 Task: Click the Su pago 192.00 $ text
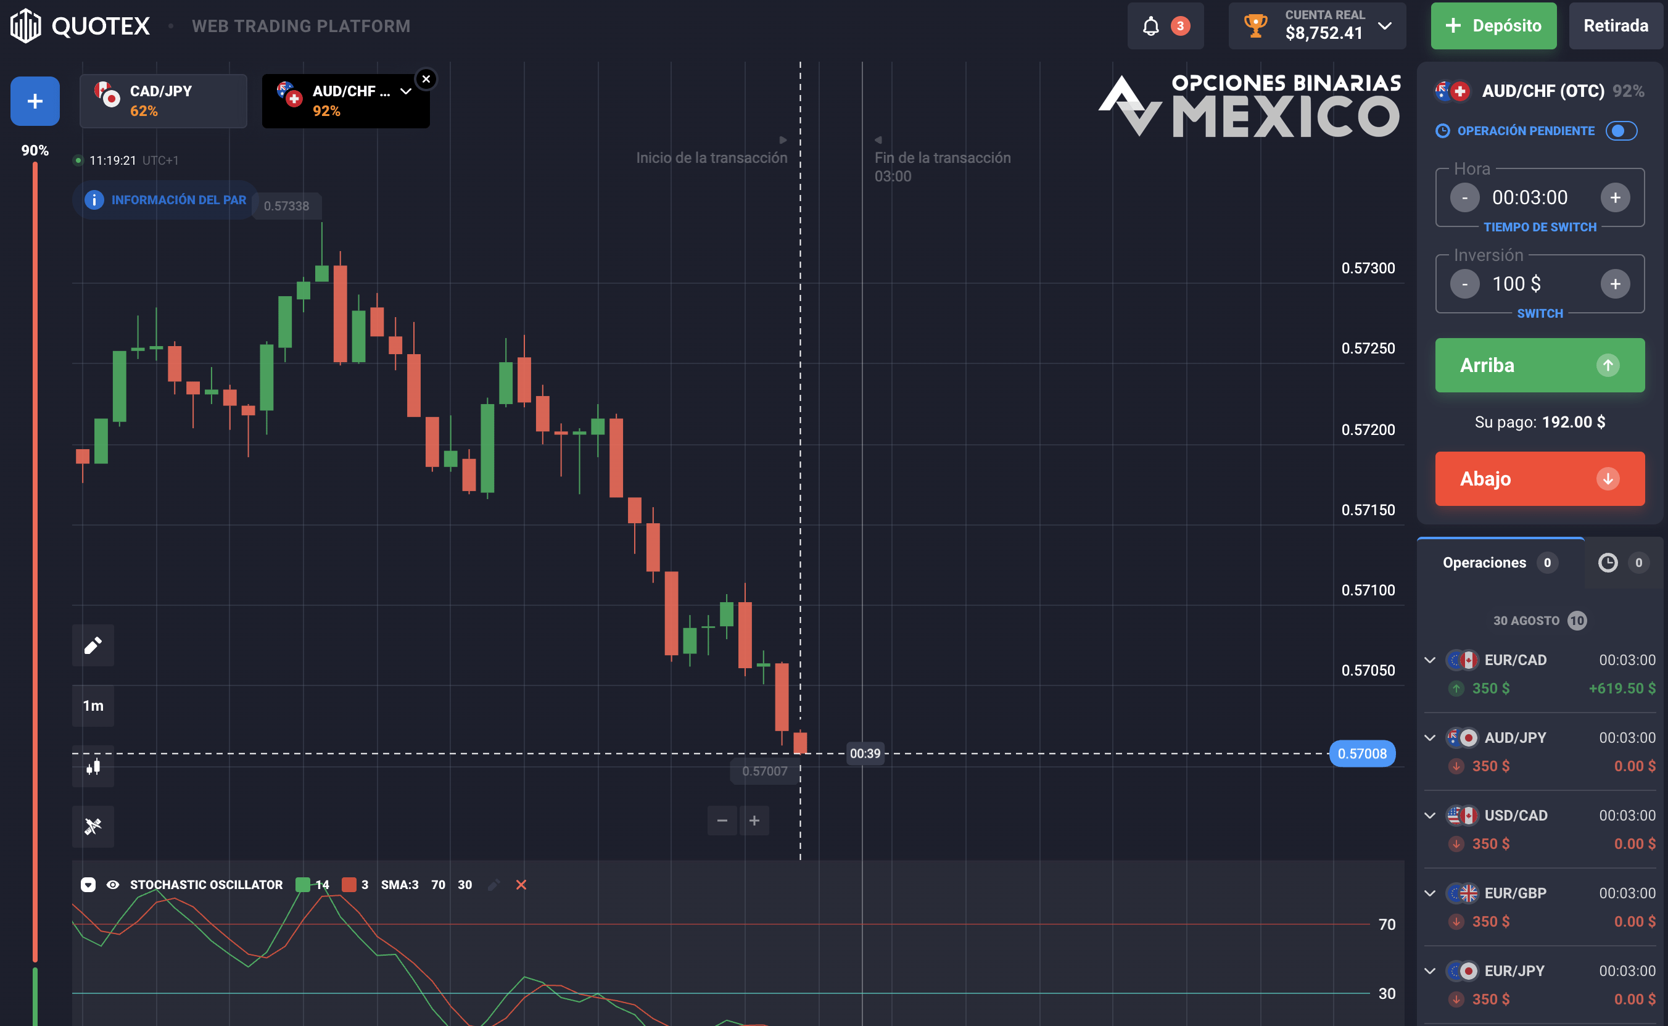(x=1540, y=422)
